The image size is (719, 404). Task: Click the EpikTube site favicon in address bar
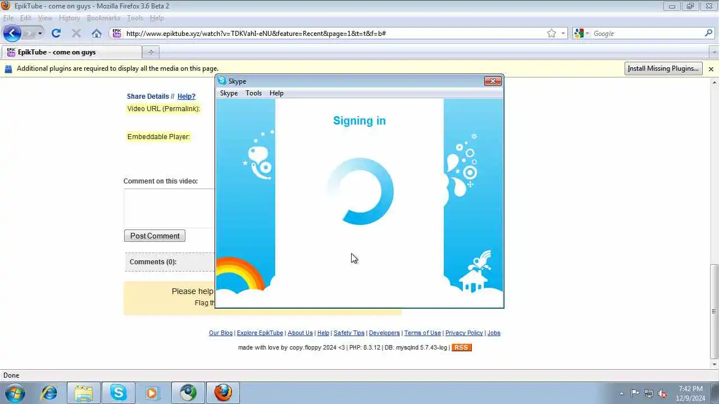[x=116, y=33]
